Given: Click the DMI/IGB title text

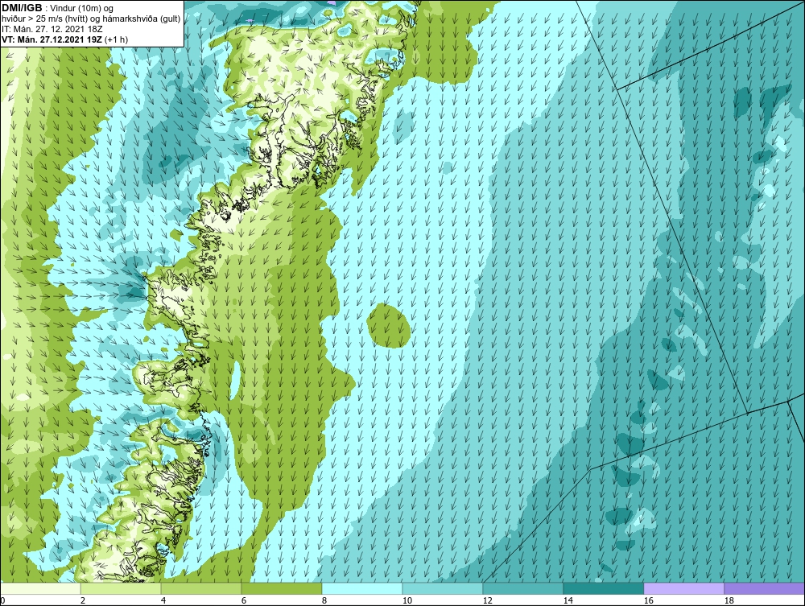Looking at the screenshot, I should click(22, 8).
